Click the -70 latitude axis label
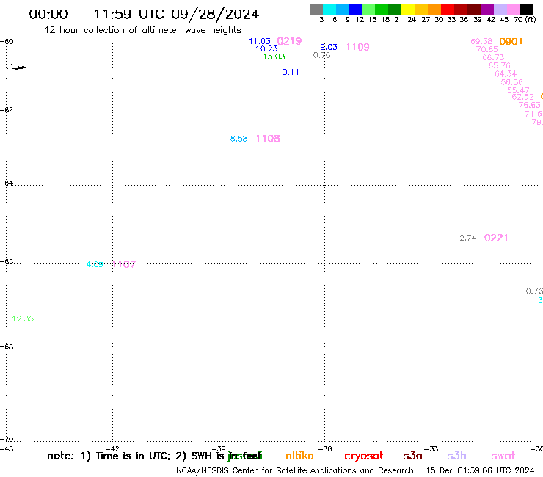Screen dimensions: 543x477 click(x=7, y=440)
